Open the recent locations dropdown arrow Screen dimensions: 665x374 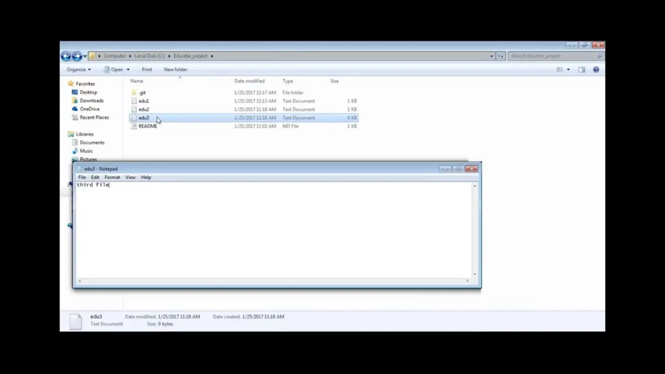85,56
